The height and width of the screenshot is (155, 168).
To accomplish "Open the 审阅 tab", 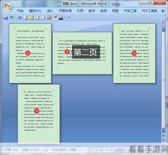I will point(104,11).
